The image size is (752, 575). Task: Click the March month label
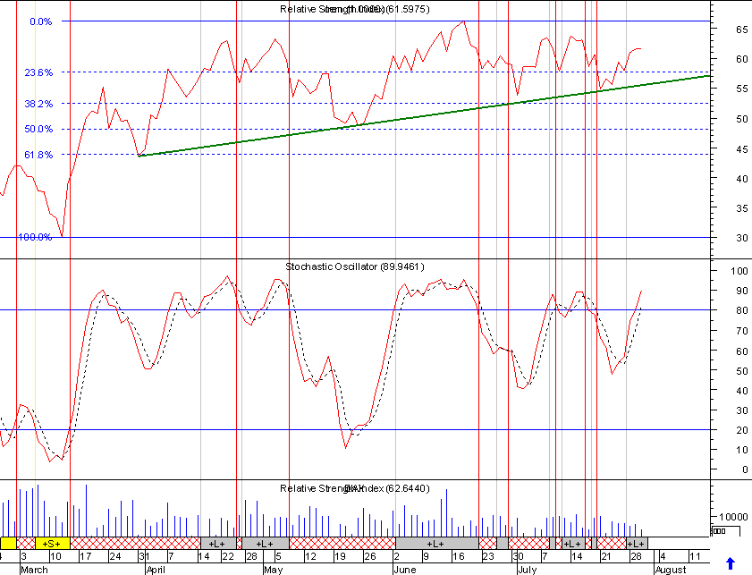(34, 570)
